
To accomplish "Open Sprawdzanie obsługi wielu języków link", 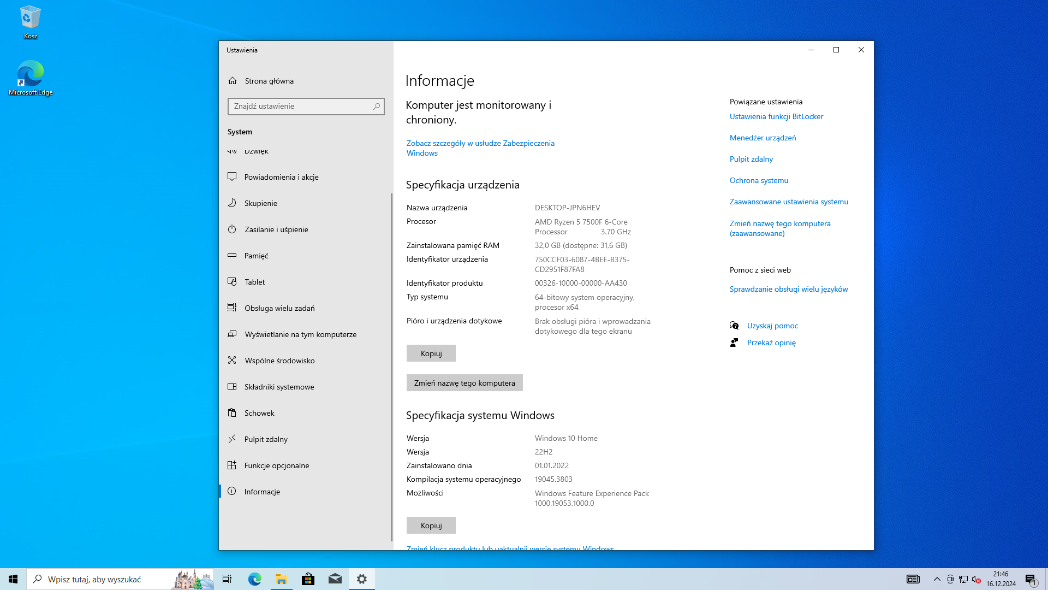I will 789,289.
